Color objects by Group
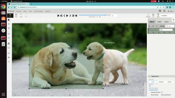175x98 pixels. click(170, 82)
